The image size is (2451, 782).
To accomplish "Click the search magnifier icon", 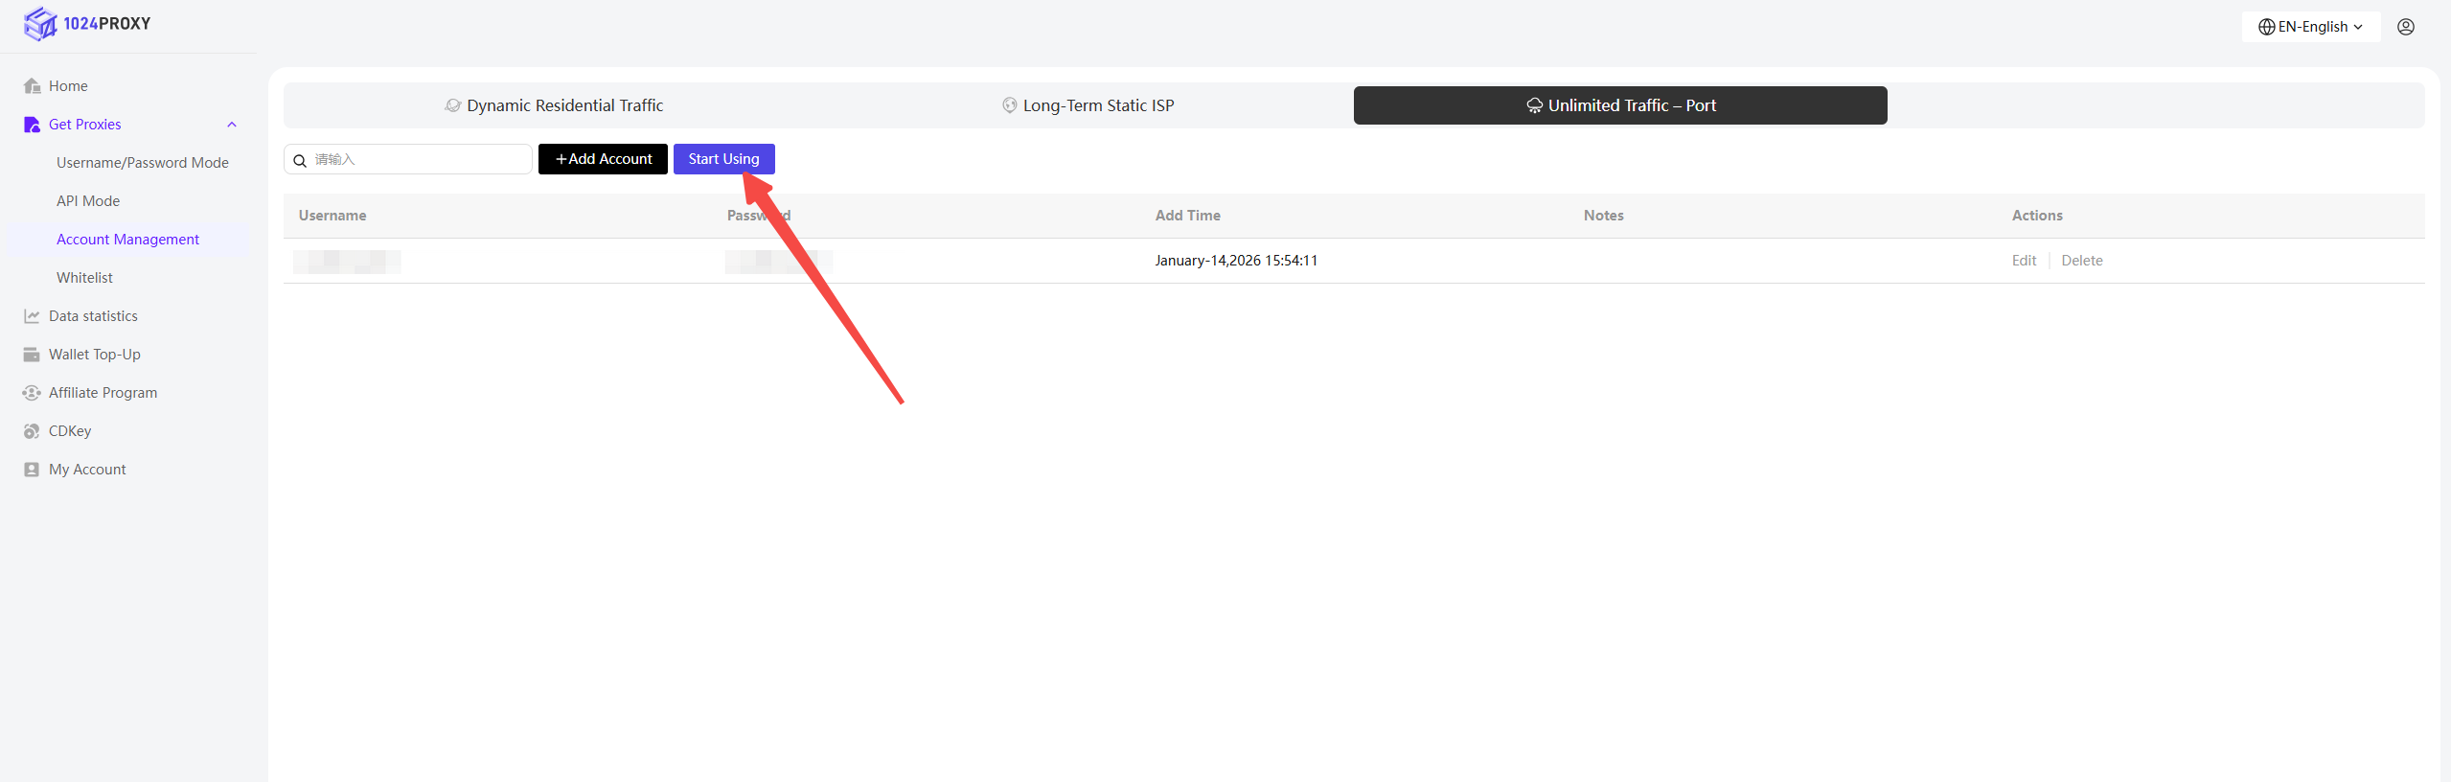I will pyautogui.click(x=300, y=160).
